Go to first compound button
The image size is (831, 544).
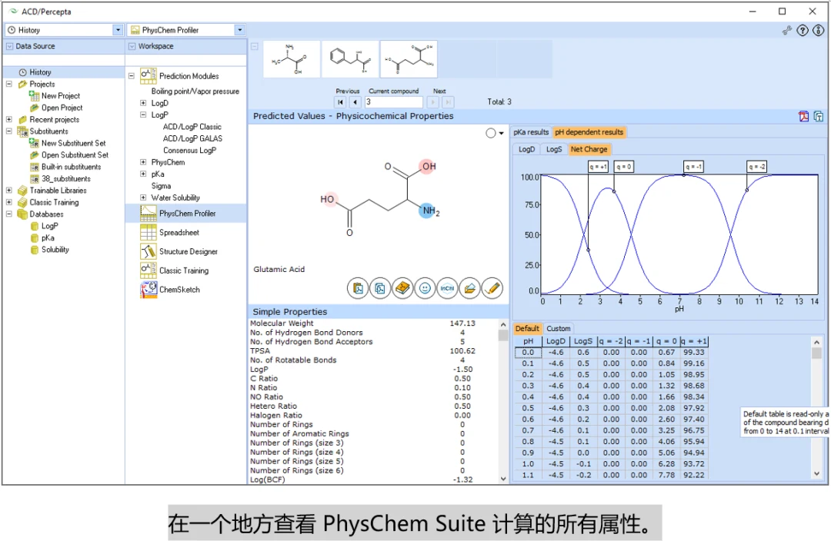coord(340,102)
